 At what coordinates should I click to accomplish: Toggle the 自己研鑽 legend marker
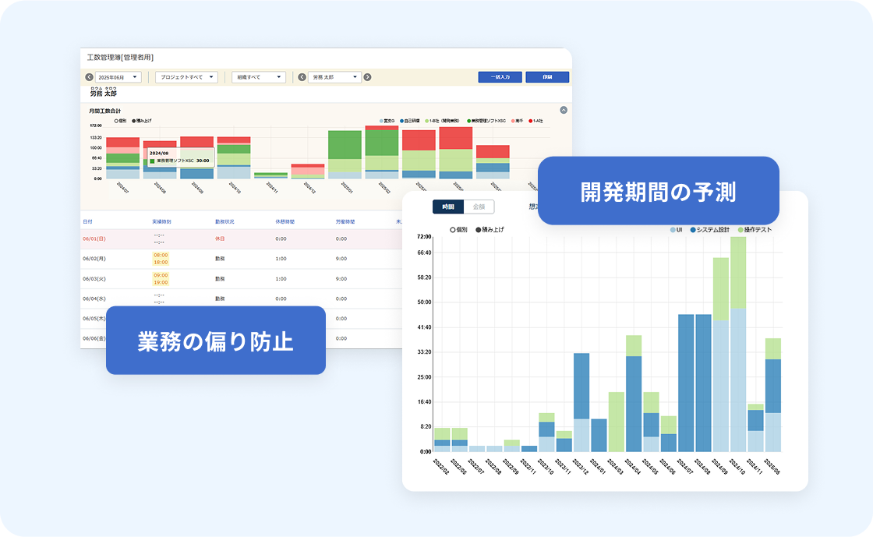[x=402, y=122]
